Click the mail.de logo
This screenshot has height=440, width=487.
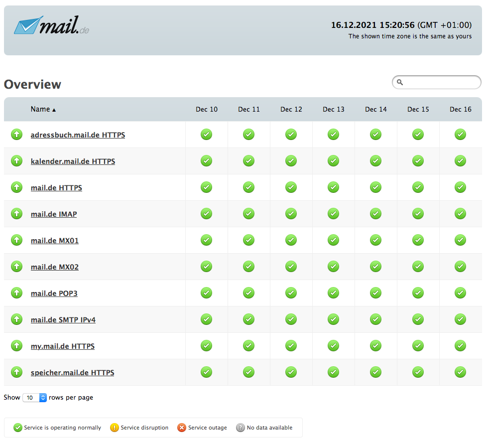[x=52, y=25]
